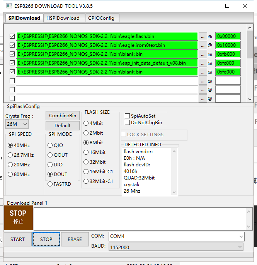Click the app icon in the title bar
The width and height of the screenshot is (257, 265).
[9, 6]
